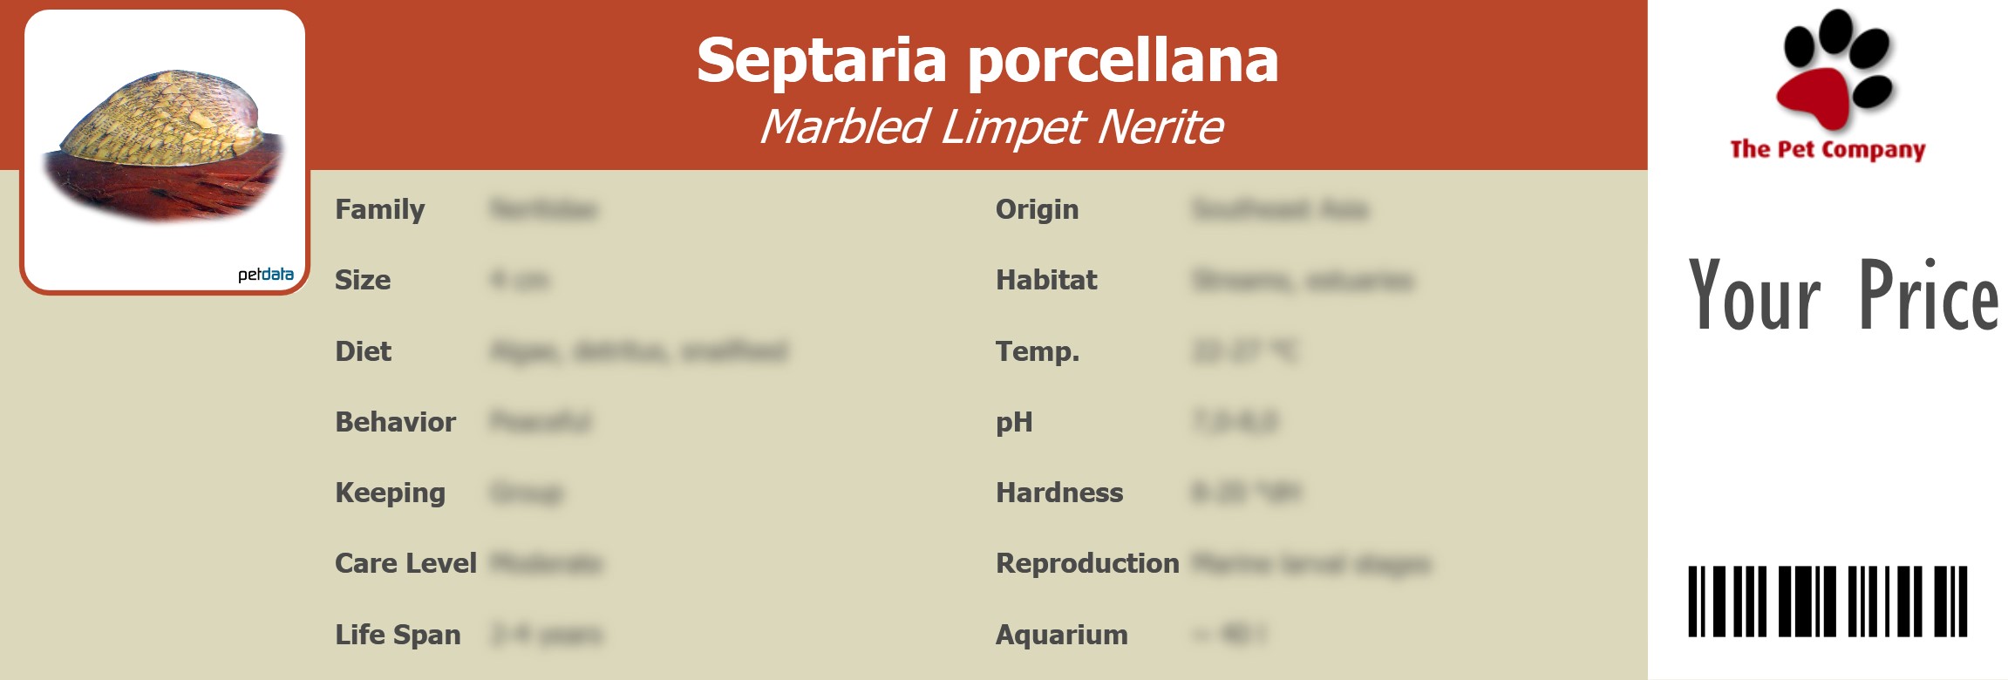Image resolution: width=2008 pixels, height=680 pixels.
Task: Select the Diet label
Action: tap(363, 351)
